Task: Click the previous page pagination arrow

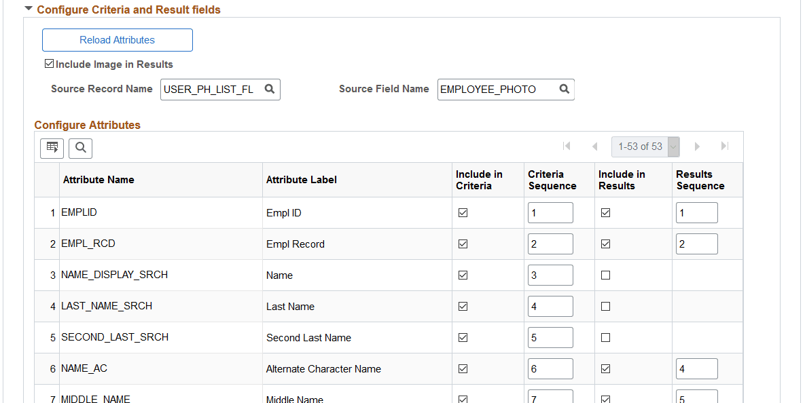Action: 594,146
